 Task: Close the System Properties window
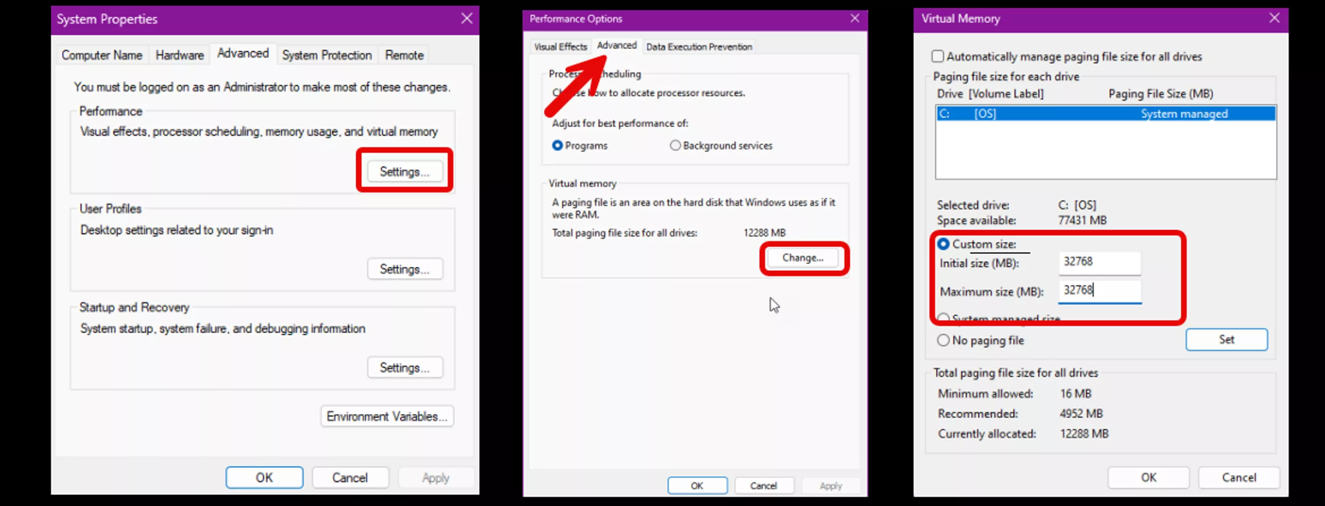[466, 19]
